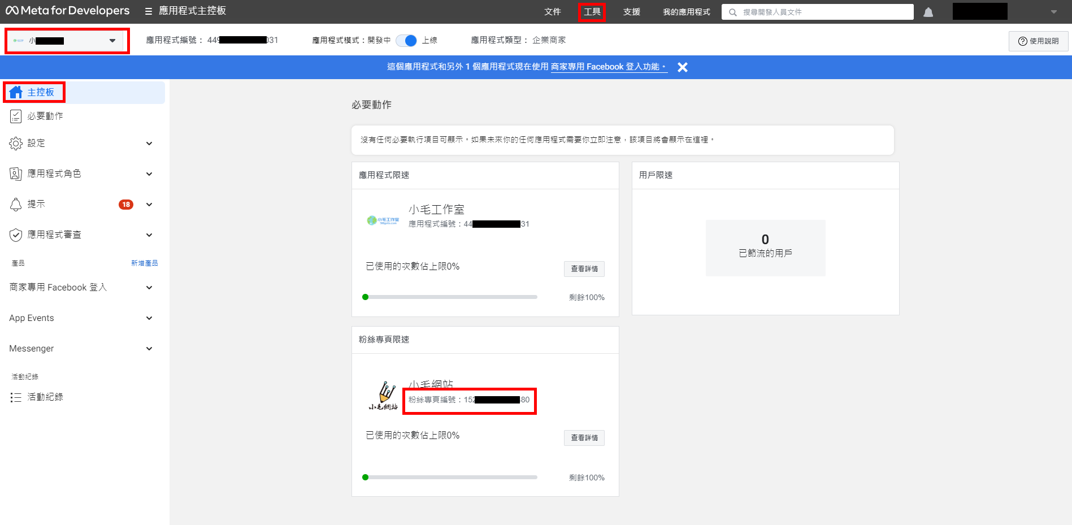
Task: Click the 主控板 home icon
Action: coord(16,92)
